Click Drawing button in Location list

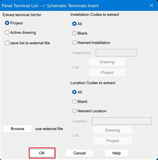(112, 130)
